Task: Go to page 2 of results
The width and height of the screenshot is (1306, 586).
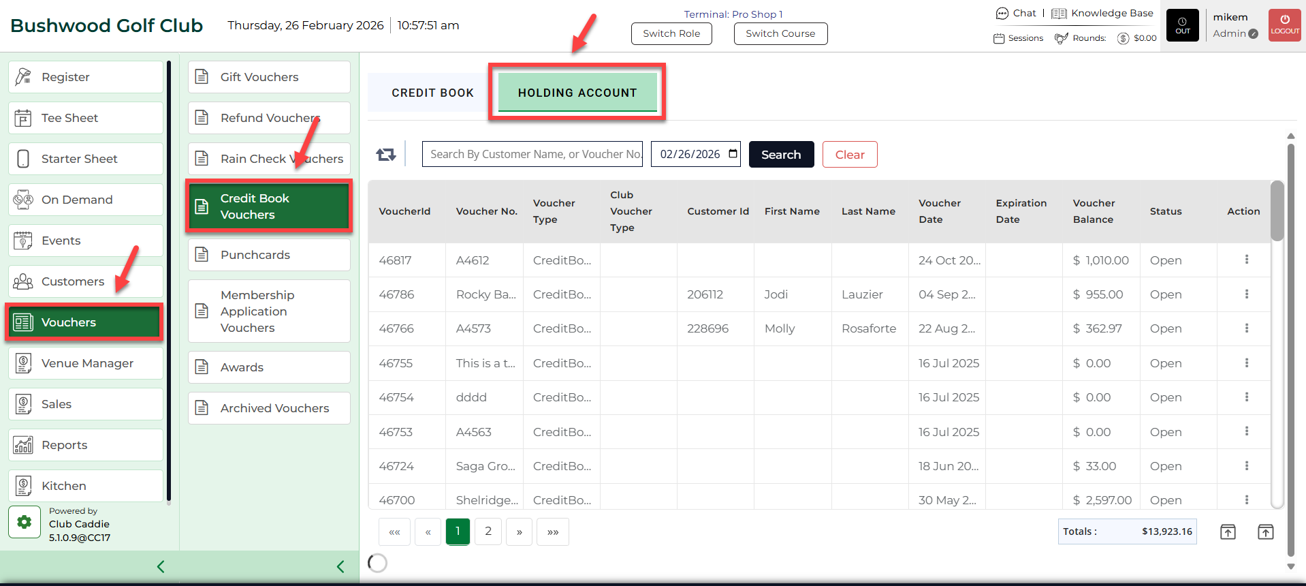Action: point(488,531)
